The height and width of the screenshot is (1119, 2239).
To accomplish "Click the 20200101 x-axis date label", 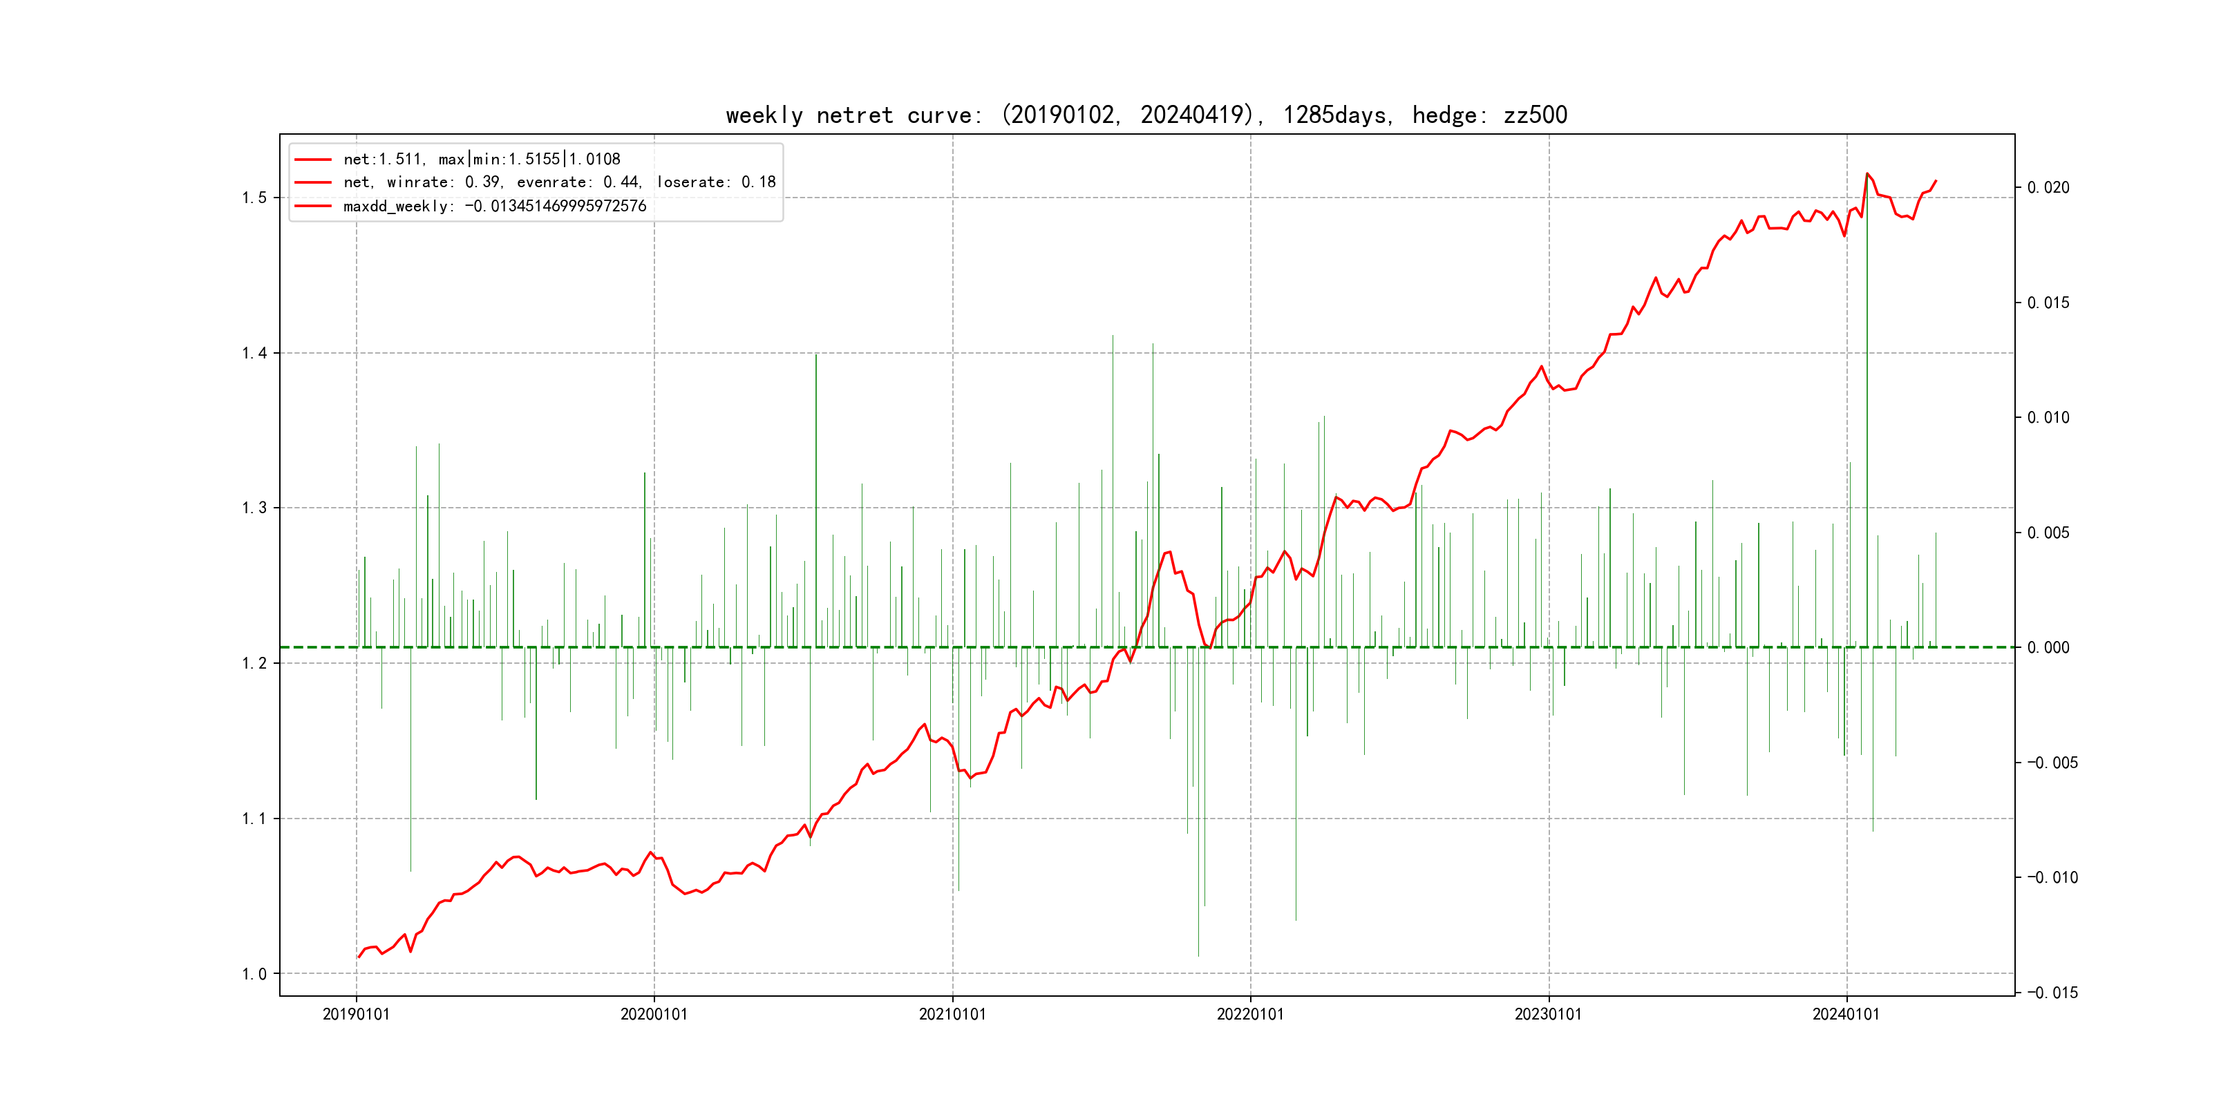I will coord(654,1014).
